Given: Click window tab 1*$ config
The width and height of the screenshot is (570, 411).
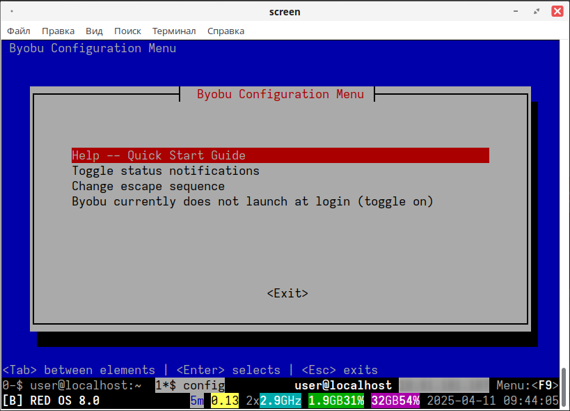Looking at the screenshot, I should [x=190, y=385].
